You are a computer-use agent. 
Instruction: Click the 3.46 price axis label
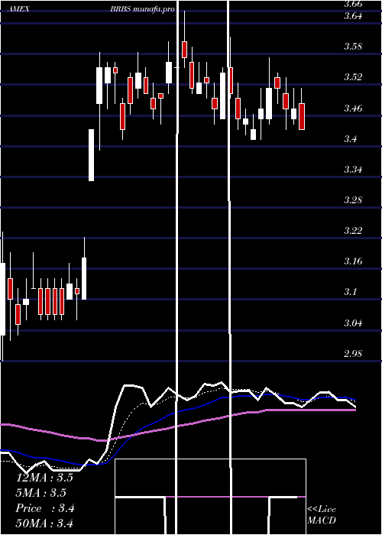pos(353,109)
